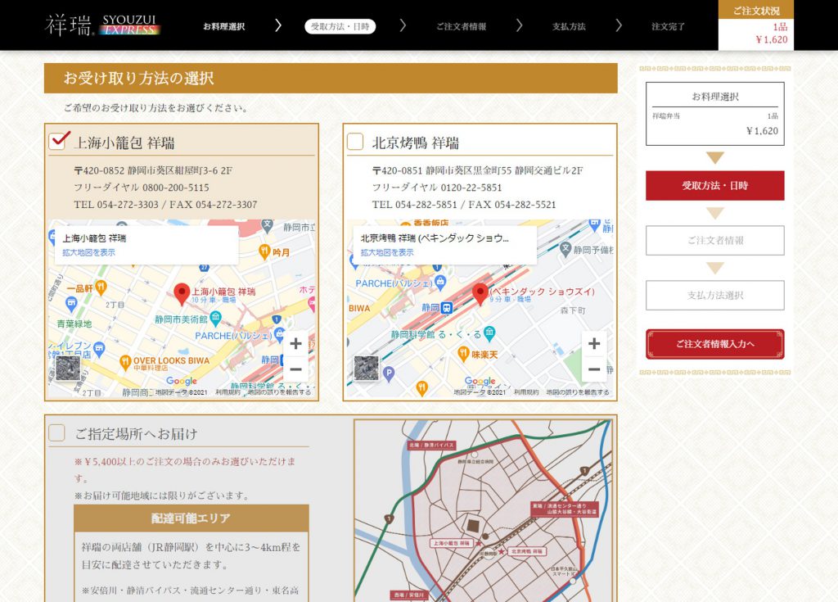Click the PARCHE shopping marker on 北京烤鴨 map

(x=440, y=281)
